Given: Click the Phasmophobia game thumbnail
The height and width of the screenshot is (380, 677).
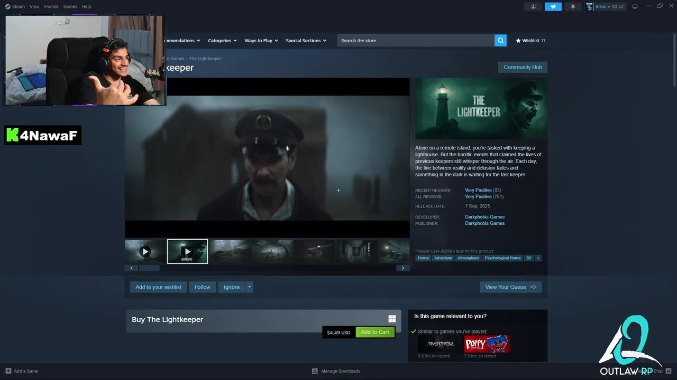Looking at the screenshot, I should 440,344.
